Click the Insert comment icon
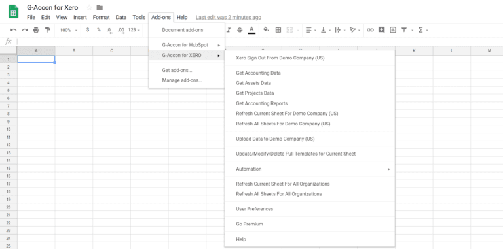 point(381,30)
